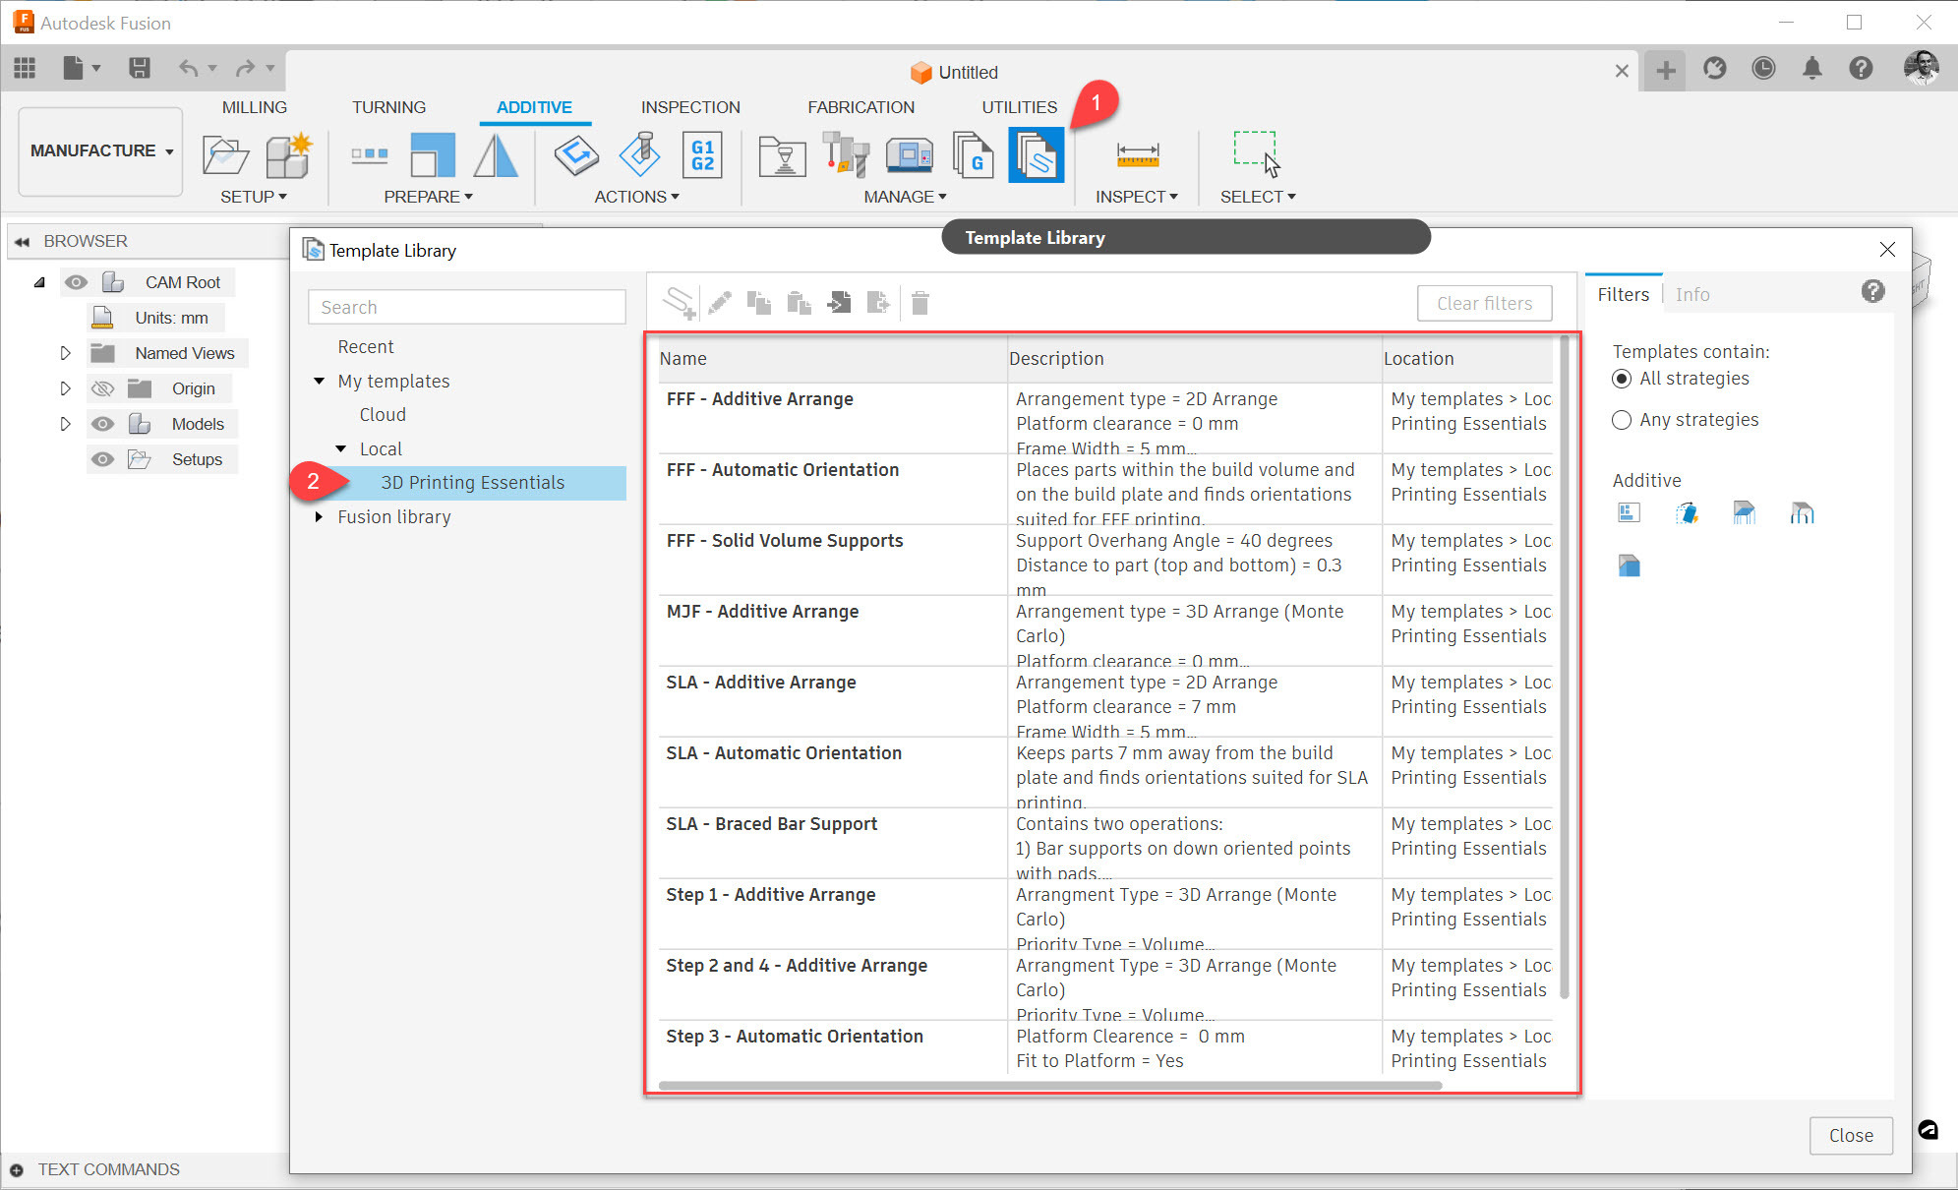Select the Any strategies radio button
The width and height of the screenshot is (1958, 1190).
pos(1622,420)
